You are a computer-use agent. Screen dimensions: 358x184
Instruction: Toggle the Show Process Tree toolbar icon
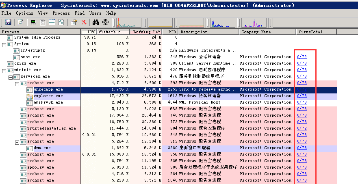coord(43,22)
